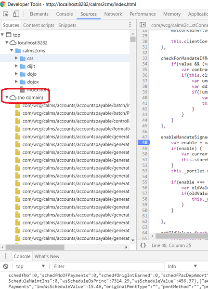Expand the css folder arrow

(16, 58)
